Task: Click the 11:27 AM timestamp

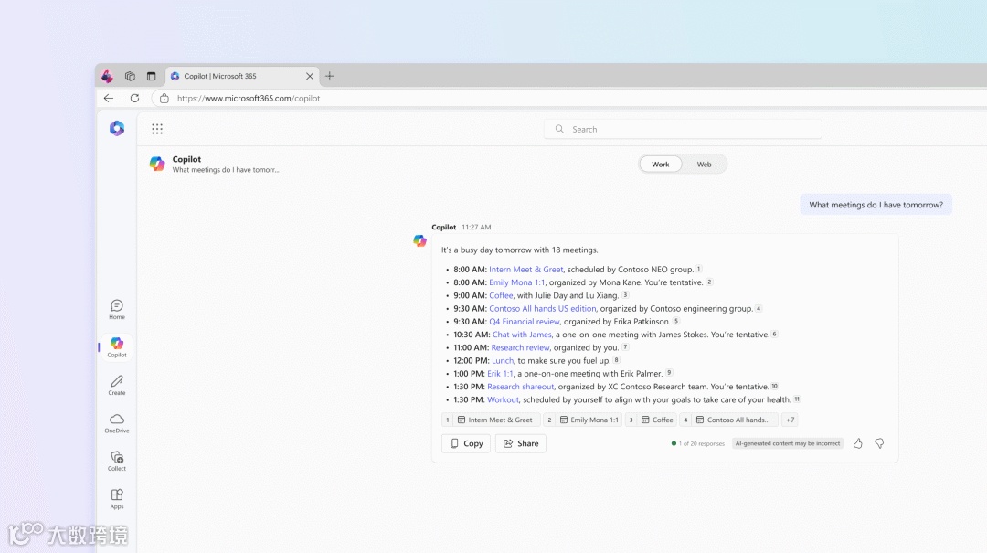Action: [x=476, y=228]
